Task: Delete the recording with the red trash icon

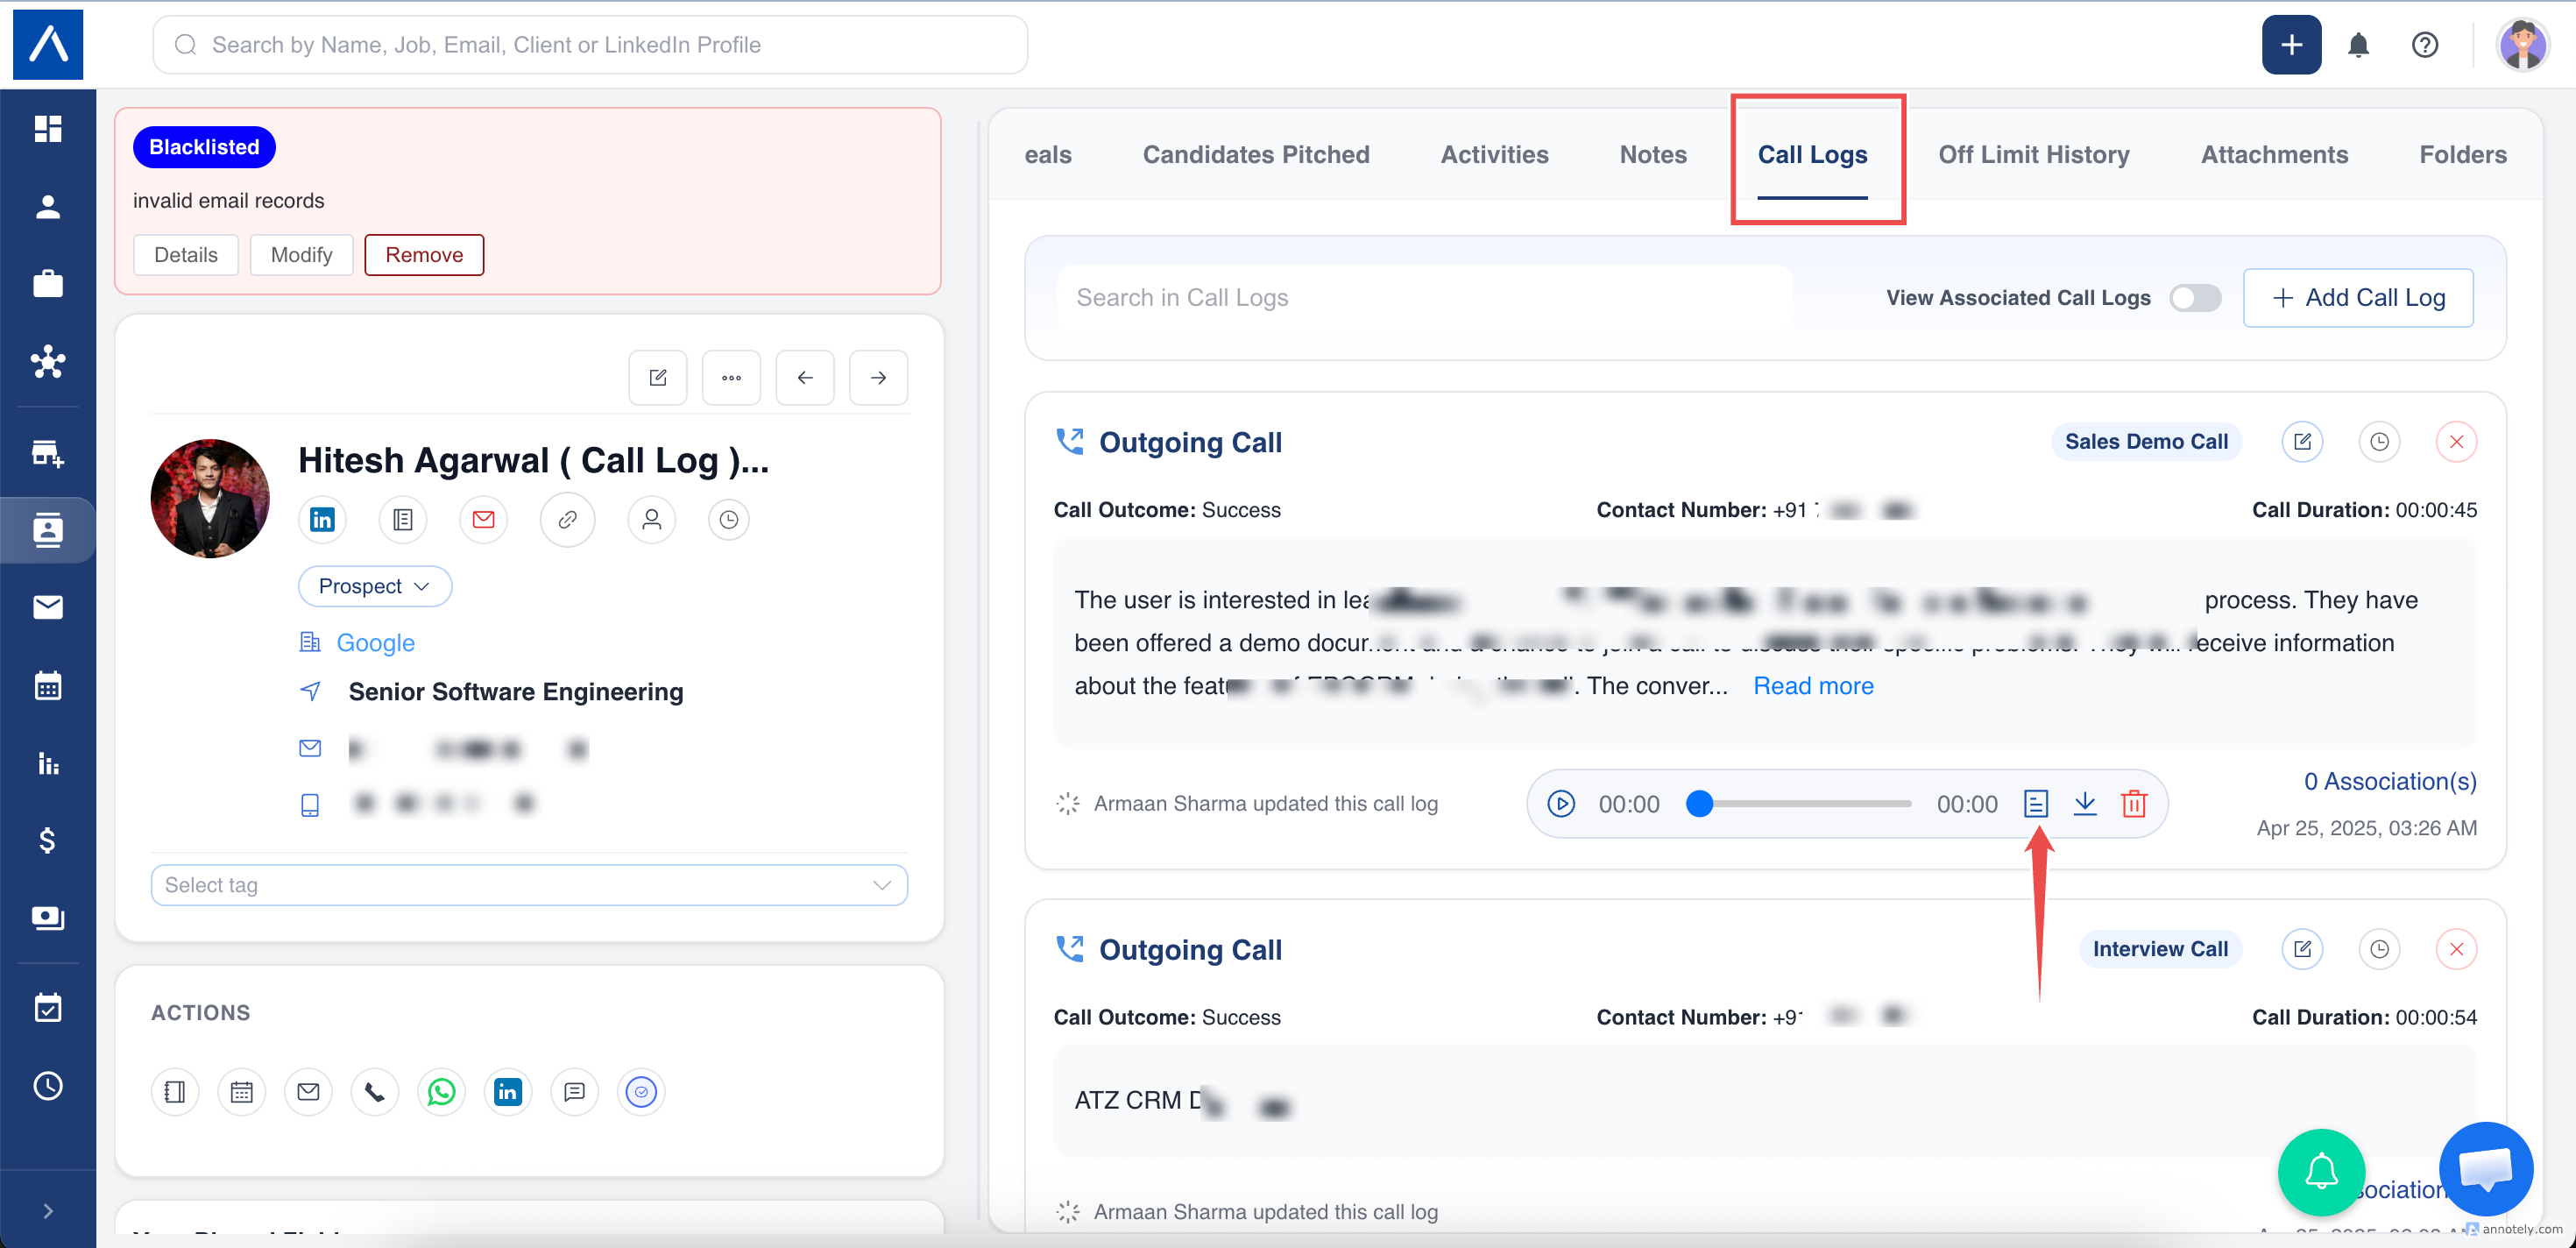Action: click(2133, 804)
